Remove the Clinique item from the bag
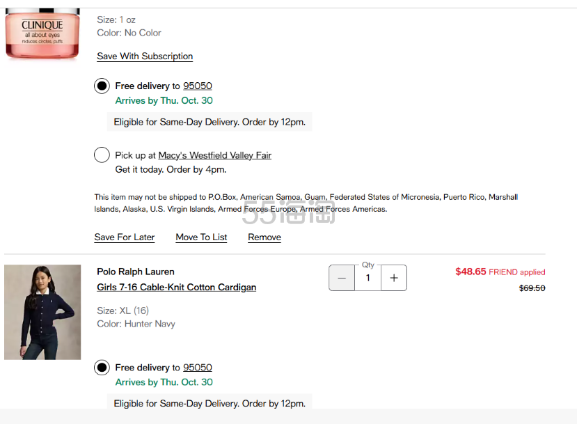This screenshot has width=577, height=424. click(264, 237)
